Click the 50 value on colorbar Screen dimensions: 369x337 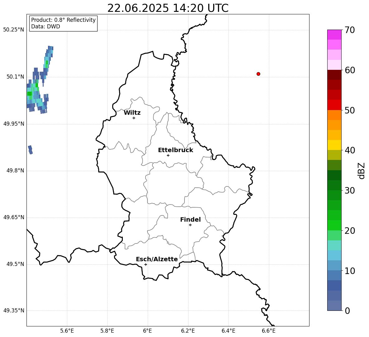[350, 110]
